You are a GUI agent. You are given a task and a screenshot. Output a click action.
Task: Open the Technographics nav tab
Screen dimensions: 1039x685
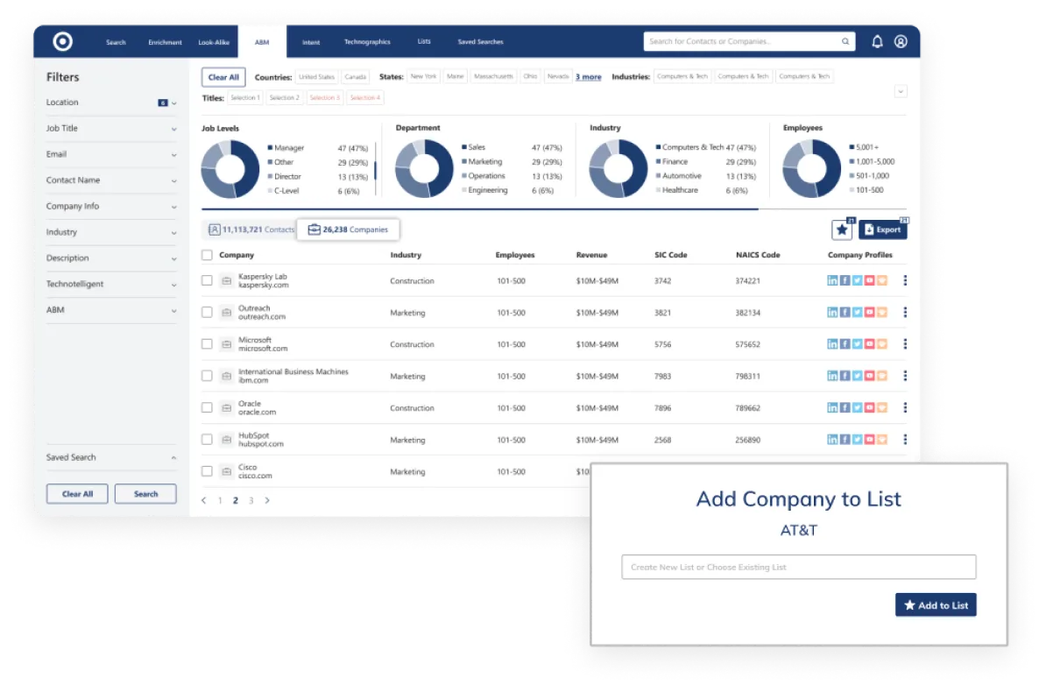pyautogui.click(x=367, y=42)
